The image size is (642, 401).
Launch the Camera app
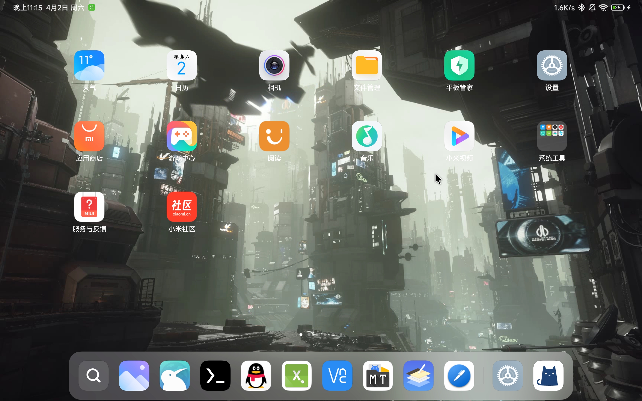pyautogui.click(x=274, y=65)
